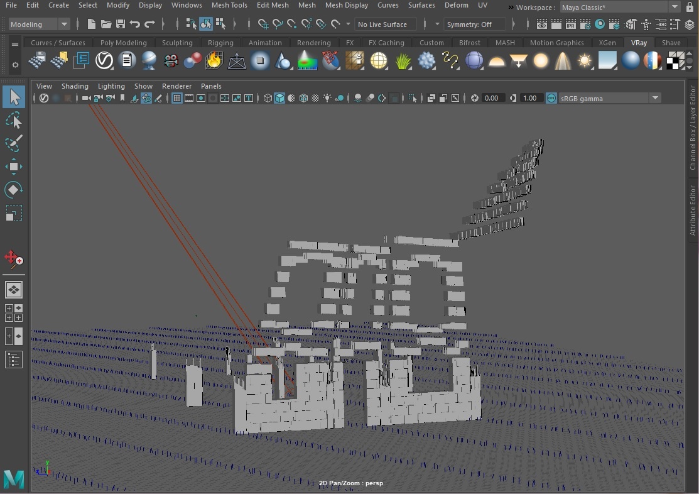Image resolution: width=699 pixels, height=494 pixels.
Task: Toggle snap to grids magnet
Action: pyautogui.click(x=263, y=24)
